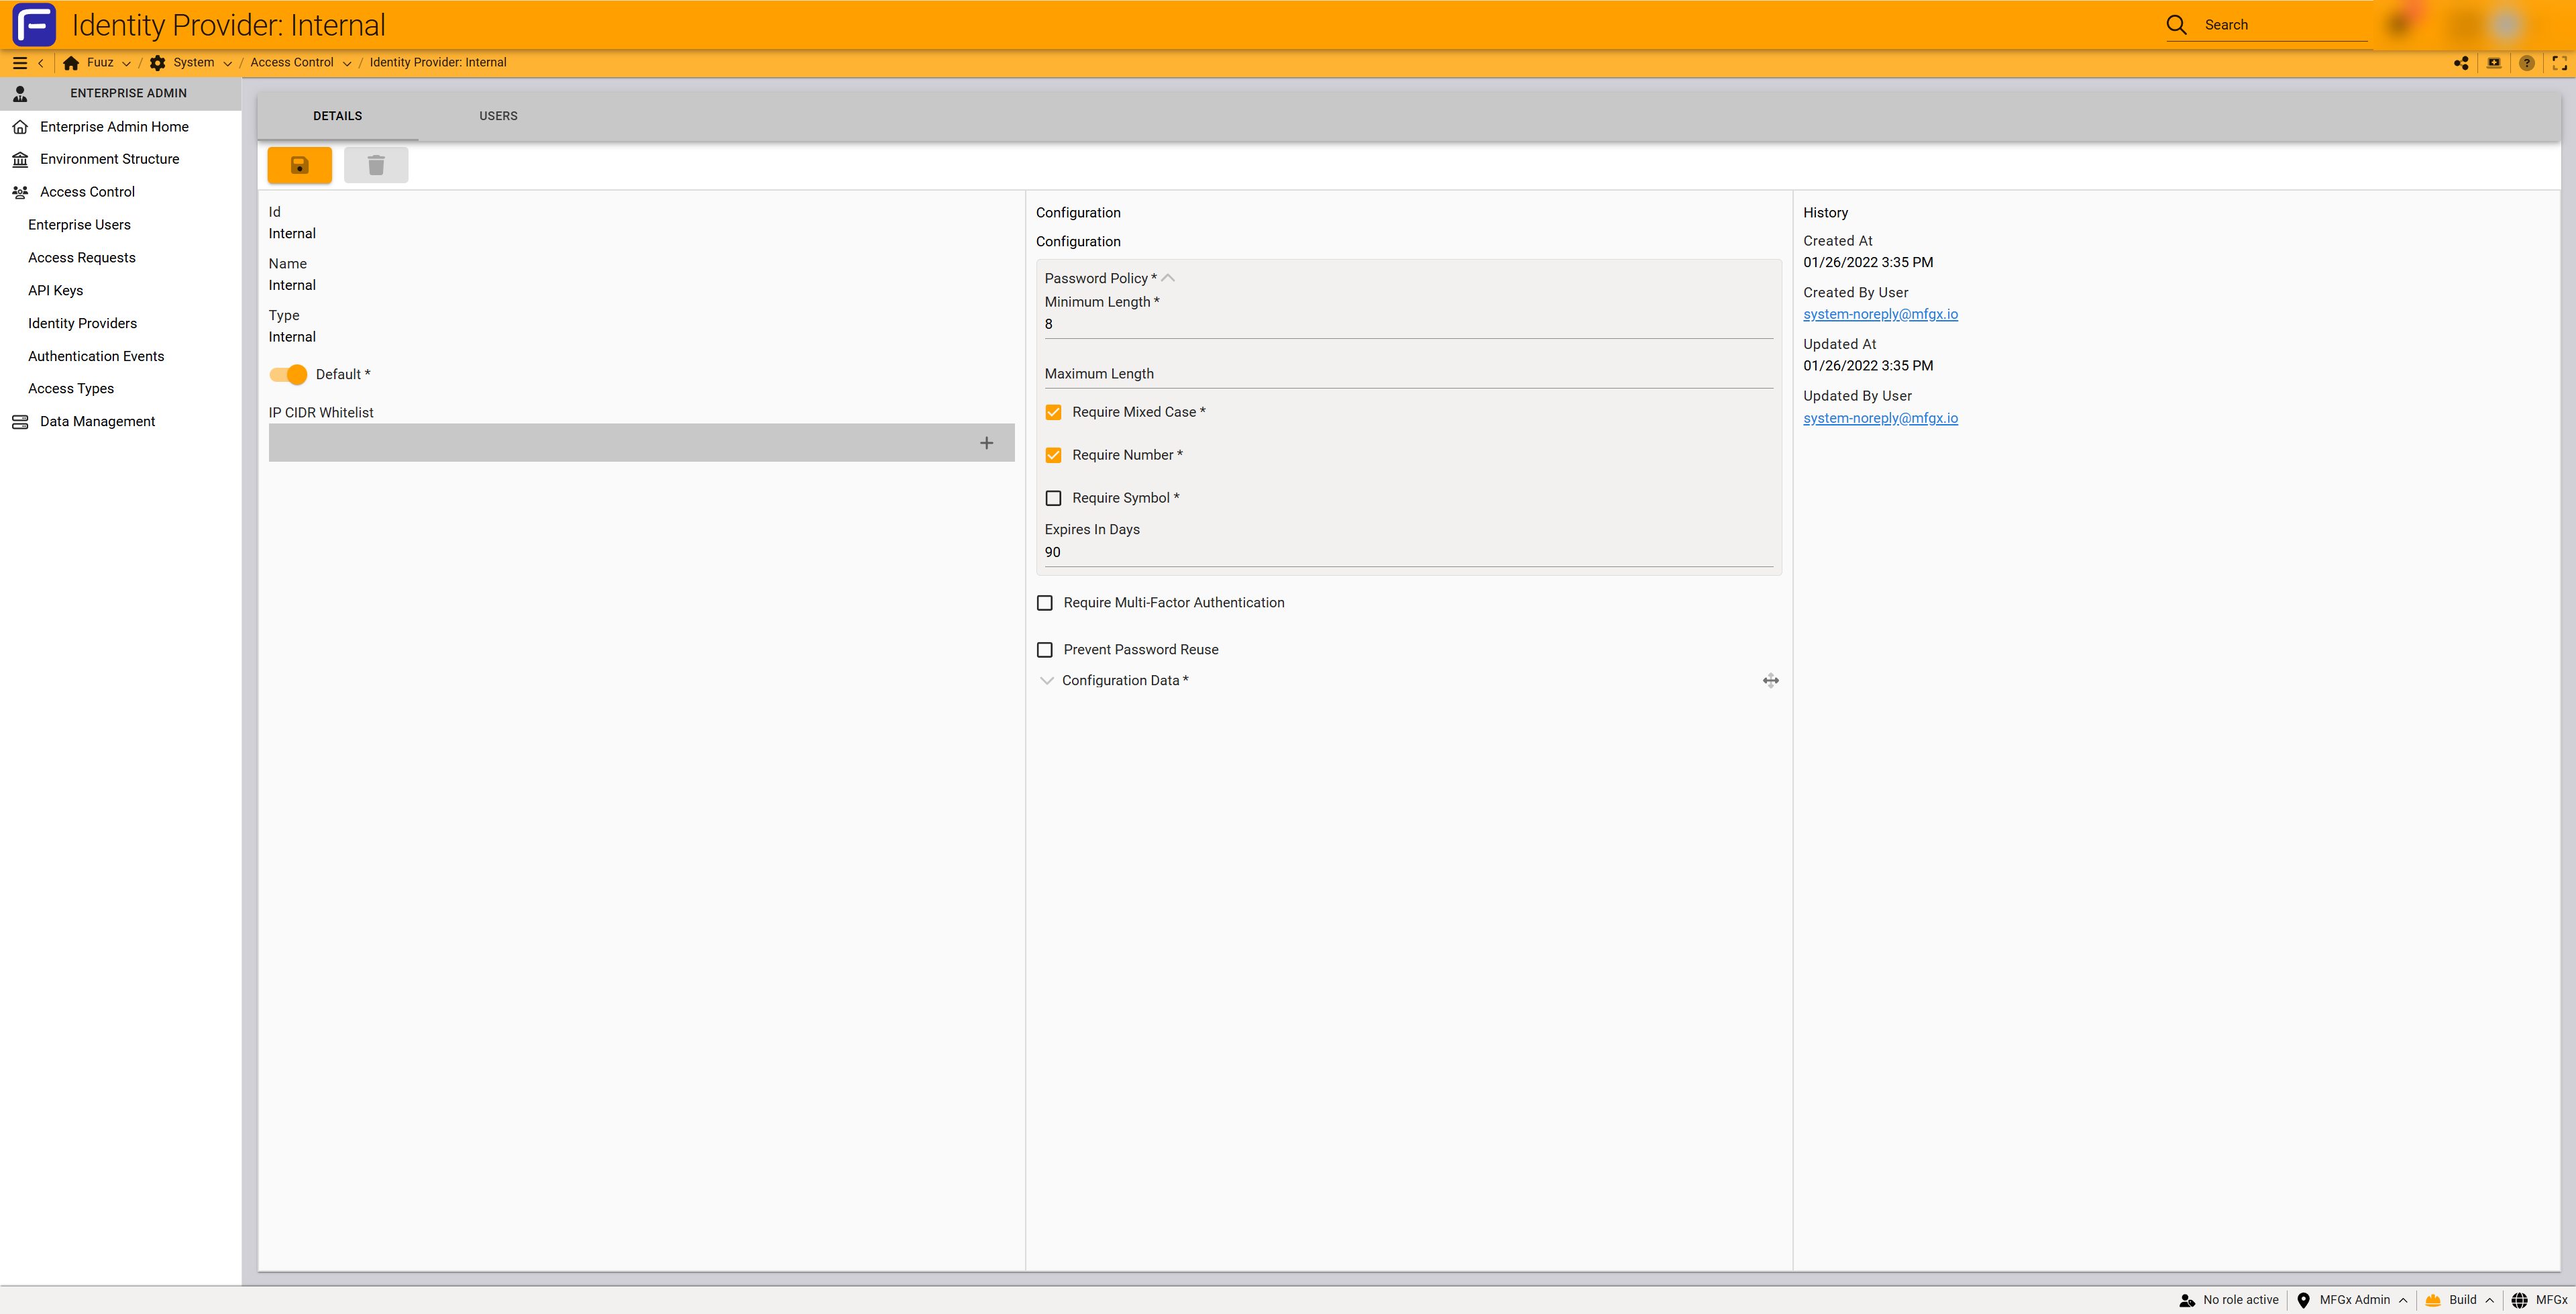2576x1314 pixels.
Task: Click the Enterprise Admin sidebar header
Action: tap(121, 93)
